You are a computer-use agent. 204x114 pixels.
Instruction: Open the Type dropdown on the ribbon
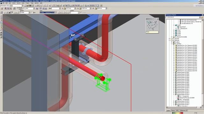[55, 13]
